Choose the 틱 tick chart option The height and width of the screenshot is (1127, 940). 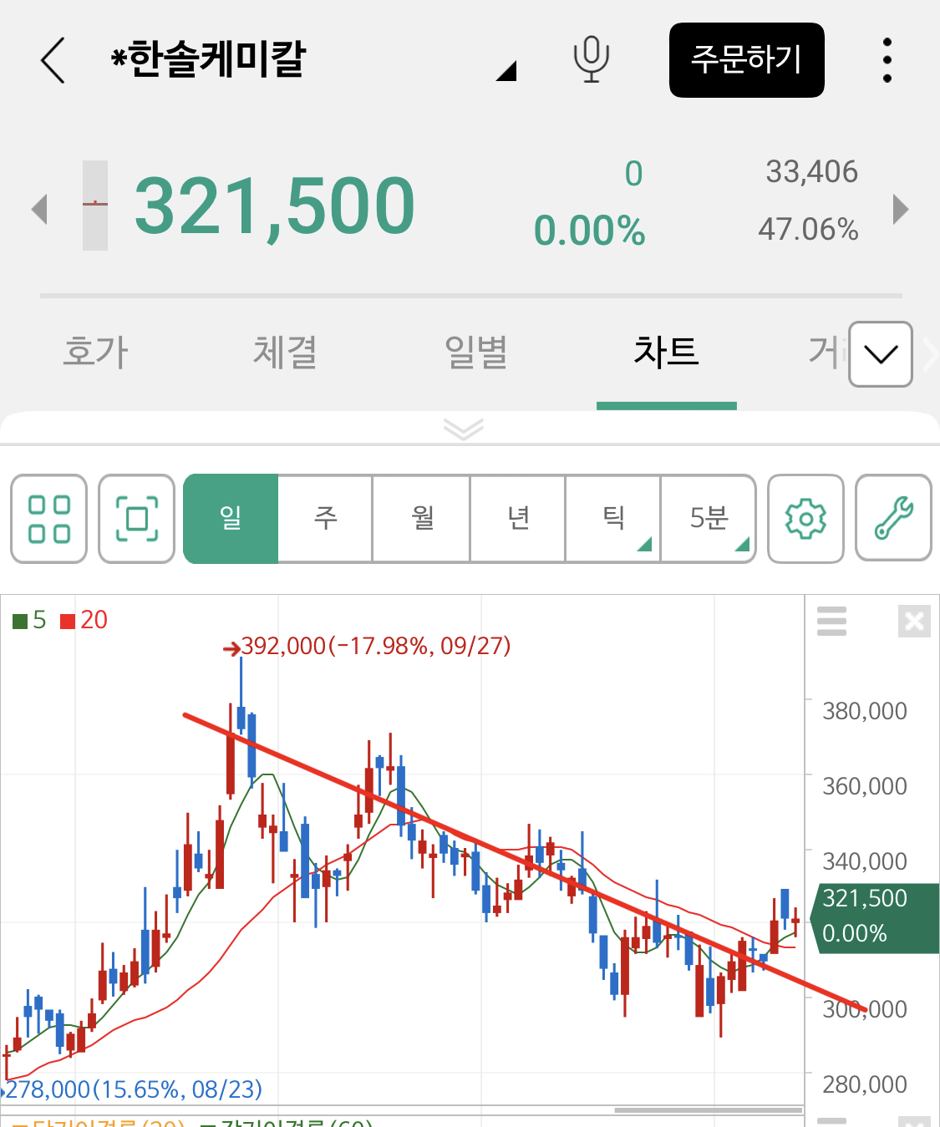pyautogui.click(x=613, y=519)
